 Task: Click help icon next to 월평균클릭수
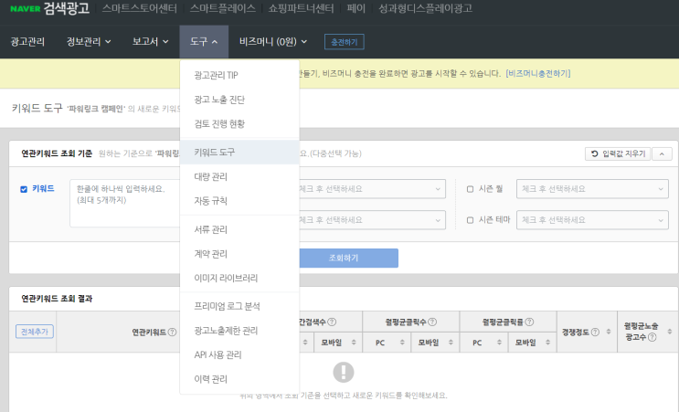[x=432, y=322]
